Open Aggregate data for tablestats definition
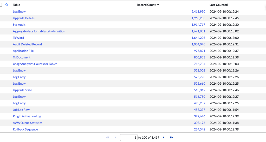The width and height of the screenshot is (266, 142). 39,31
